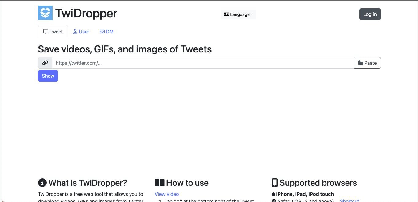Click the clipboard icon on the Paste button
This screenshot has height=202, width=418.
pyautogui.click(x=361, y=63)
